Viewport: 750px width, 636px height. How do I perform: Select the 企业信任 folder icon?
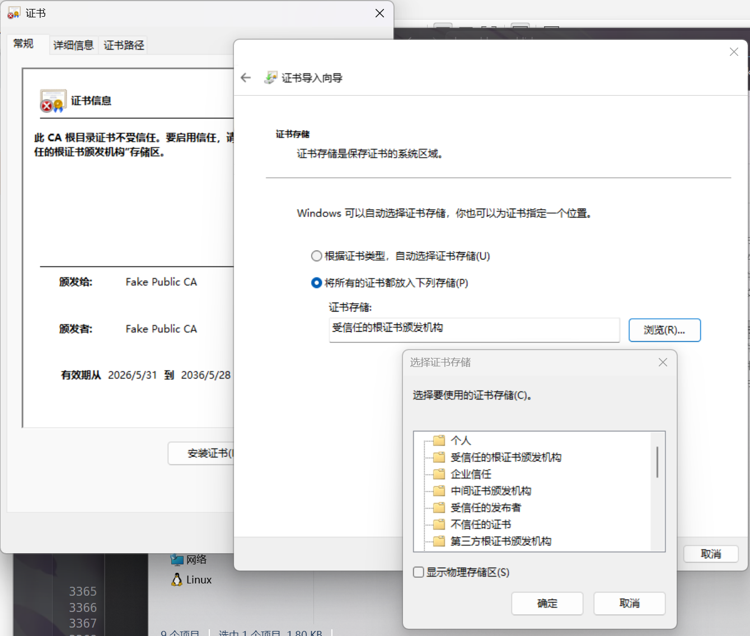coord(439,474)
